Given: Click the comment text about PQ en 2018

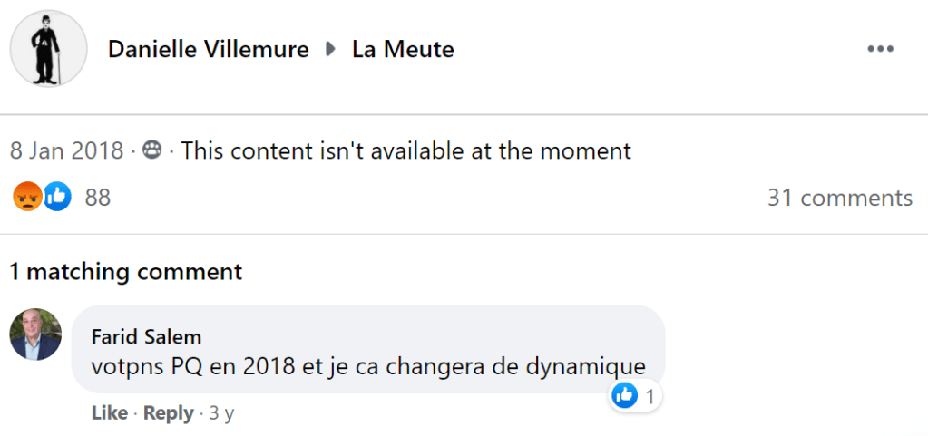Looking at the screenshot, I should [x=368, y=366].
